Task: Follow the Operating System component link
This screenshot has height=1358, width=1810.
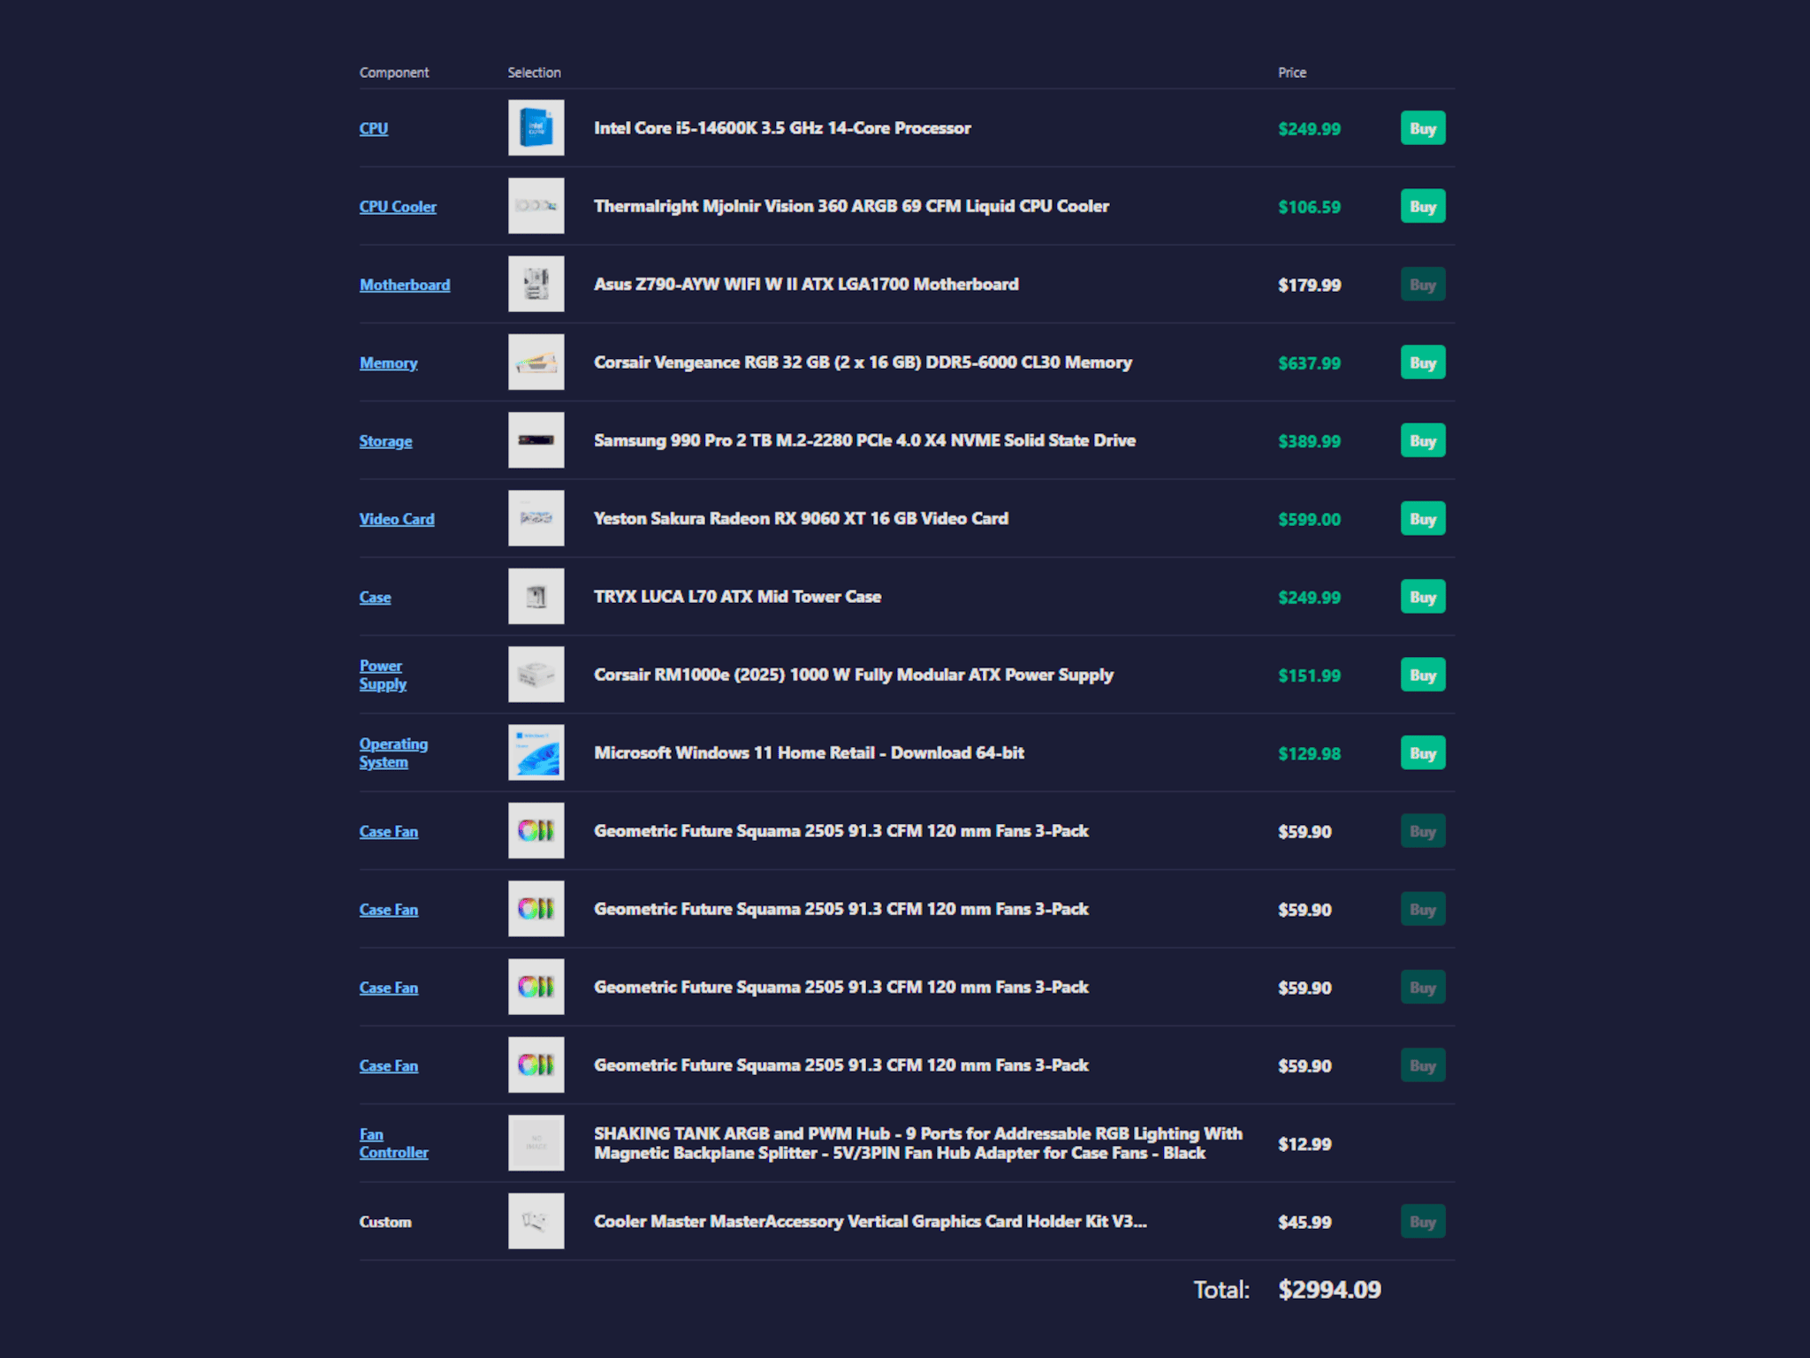Action: [x=393, y=752]
